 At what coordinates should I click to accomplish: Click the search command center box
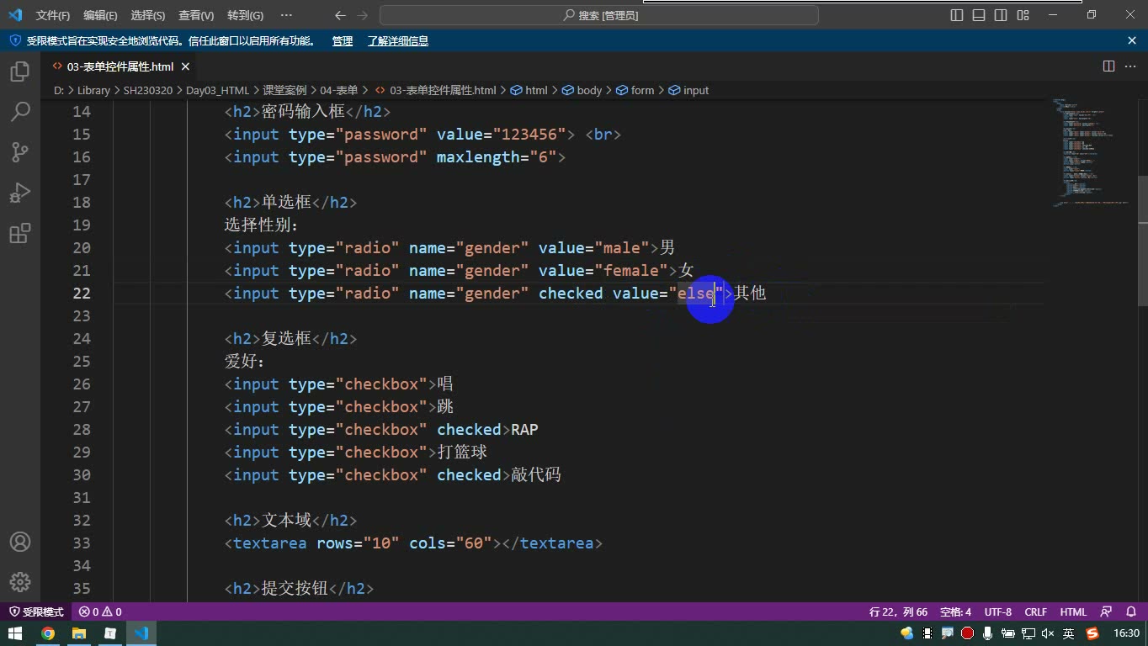[599, 15]
